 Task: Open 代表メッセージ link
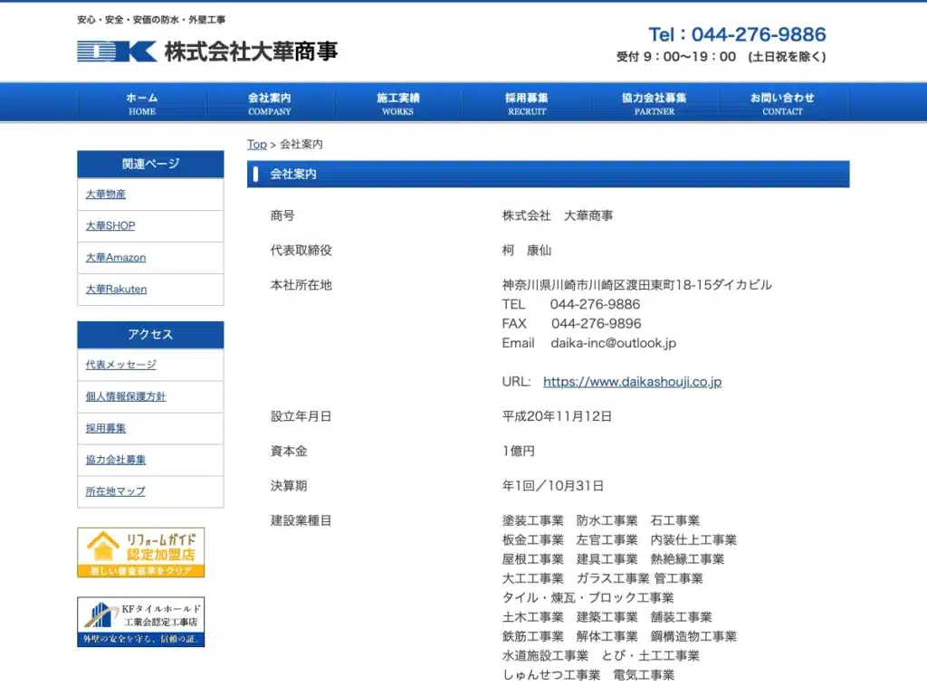click(x=120, y=365)
